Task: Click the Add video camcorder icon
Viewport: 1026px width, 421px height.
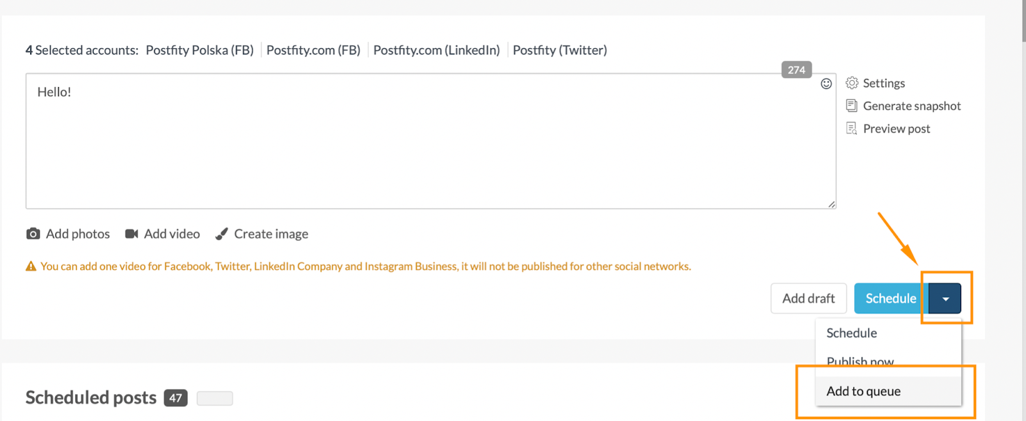Action: pos(131,234)
